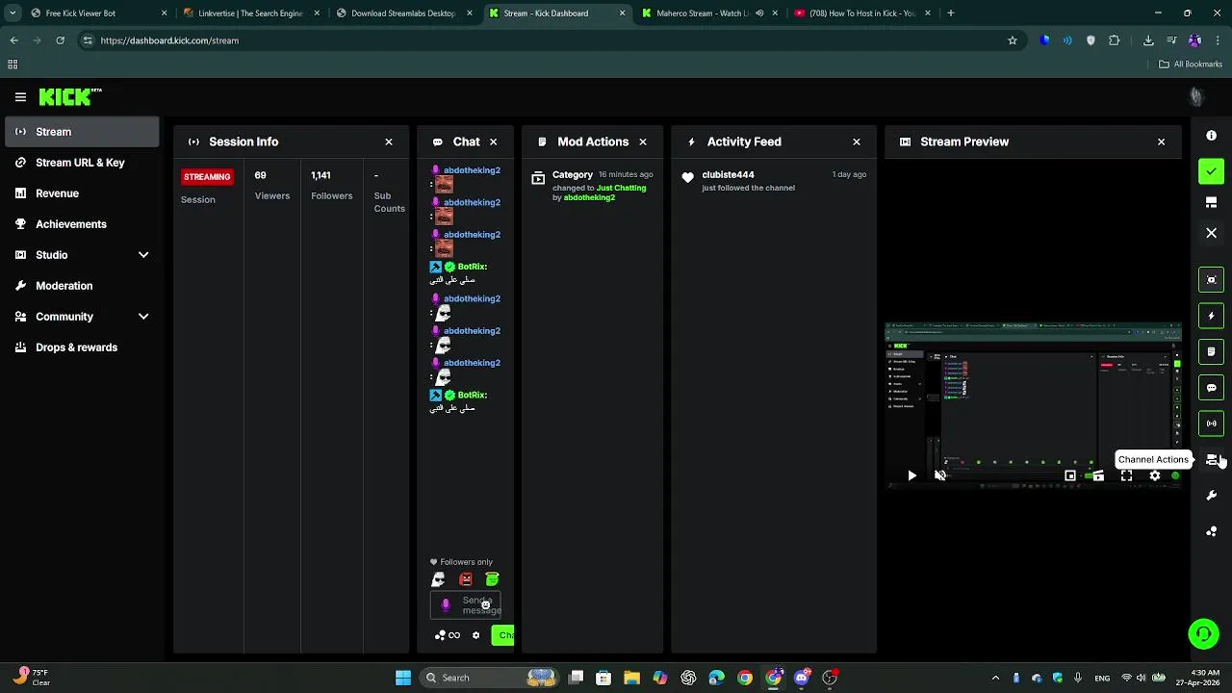Close the Session Info panel
1232x693 pixels.
point(389,141)
